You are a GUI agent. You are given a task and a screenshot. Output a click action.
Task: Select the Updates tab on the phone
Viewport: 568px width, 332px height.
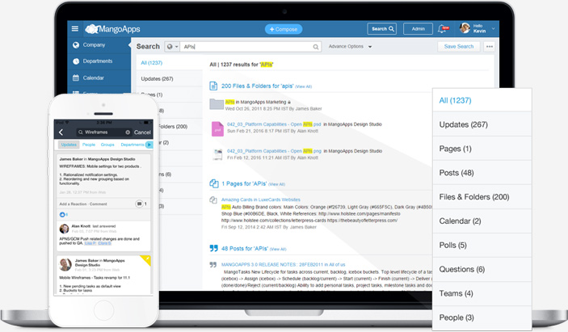pyautogui.click(x=69, y=145)
